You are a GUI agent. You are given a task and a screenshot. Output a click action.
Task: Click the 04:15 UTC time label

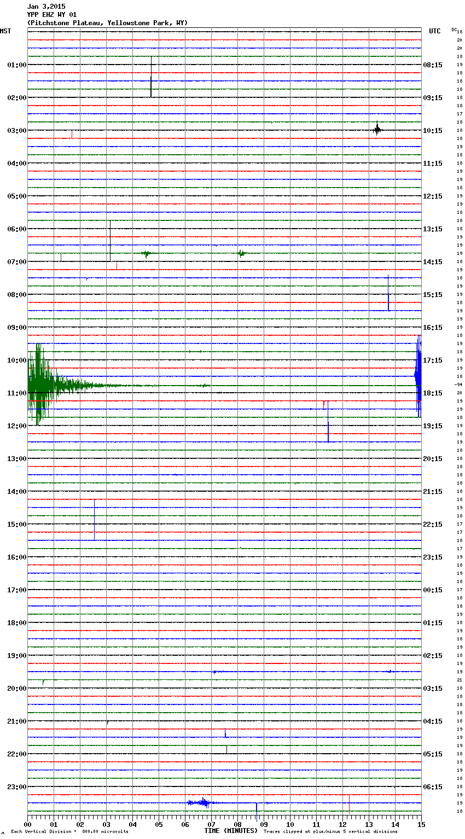[x=433, y=721]
